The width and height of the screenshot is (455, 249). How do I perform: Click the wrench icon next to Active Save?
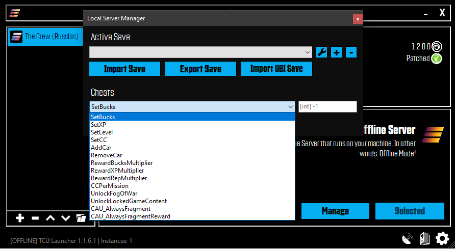(321, 52)
